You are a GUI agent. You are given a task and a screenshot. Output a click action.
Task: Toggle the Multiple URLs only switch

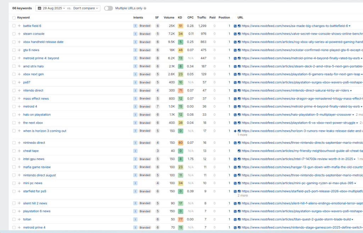(108, 8)
